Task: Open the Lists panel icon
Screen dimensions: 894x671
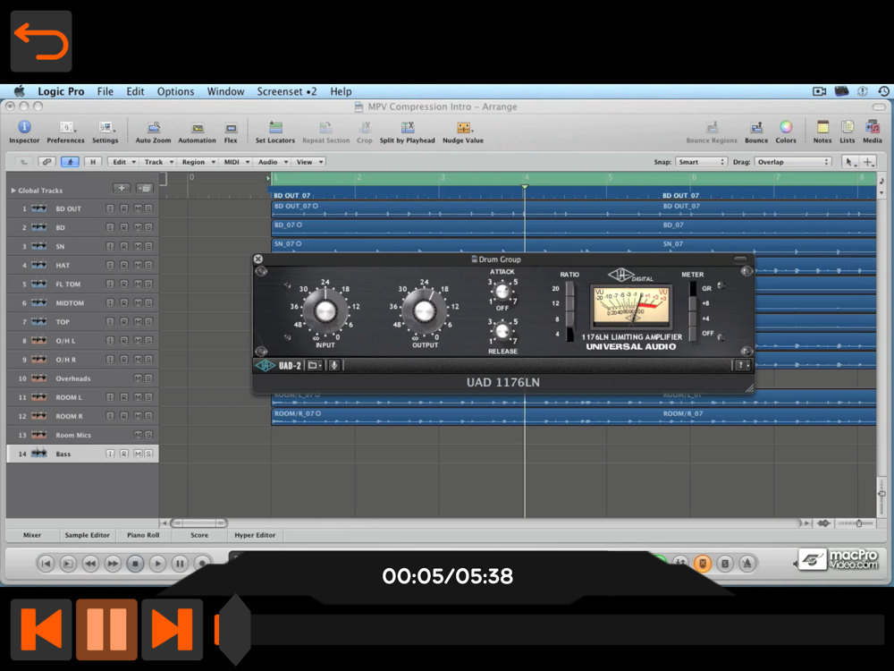Action: (x=848, y=132)
